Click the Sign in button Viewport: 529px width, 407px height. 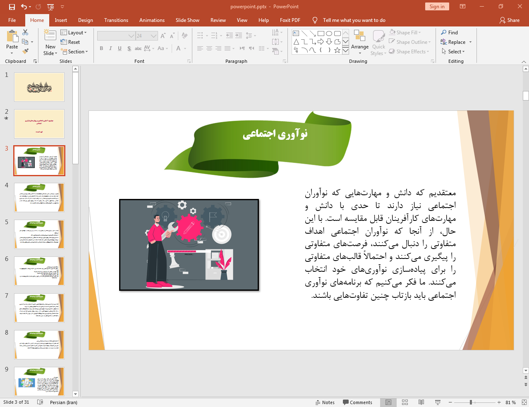(437, 7)
